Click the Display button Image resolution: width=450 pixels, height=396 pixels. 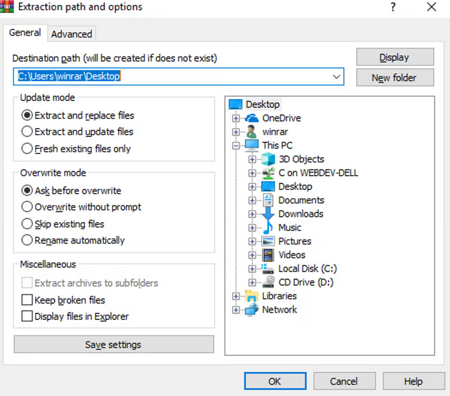point(395,57)
